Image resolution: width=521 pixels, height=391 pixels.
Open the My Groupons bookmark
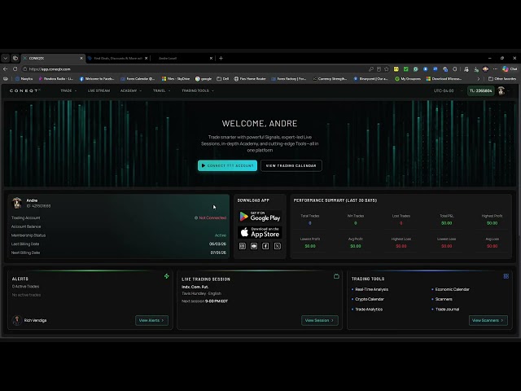coord(408,79)
